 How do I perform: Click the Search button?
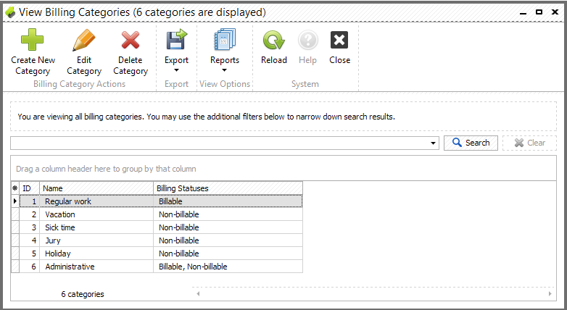click(471, 143)
